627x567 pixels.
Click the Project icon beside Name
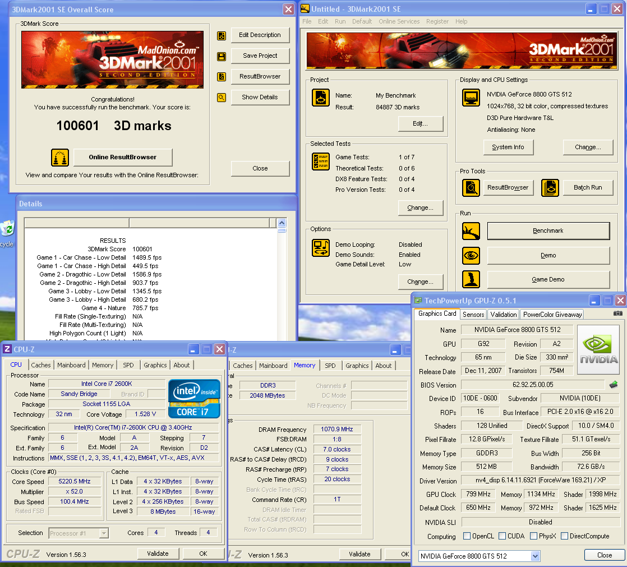[321, 98]
